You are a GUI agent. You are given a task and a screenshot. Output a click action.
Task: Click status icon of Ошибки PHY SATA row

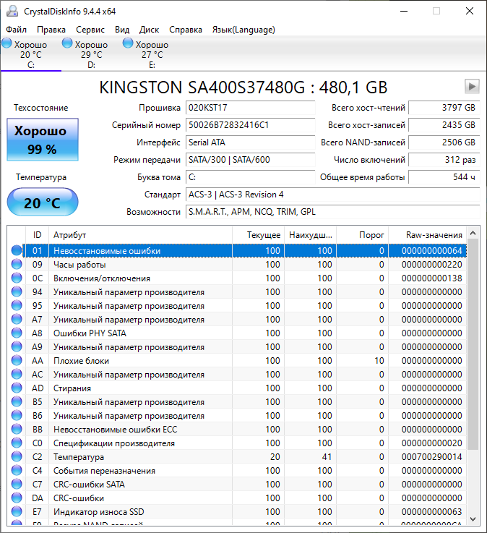coord(17,333)
